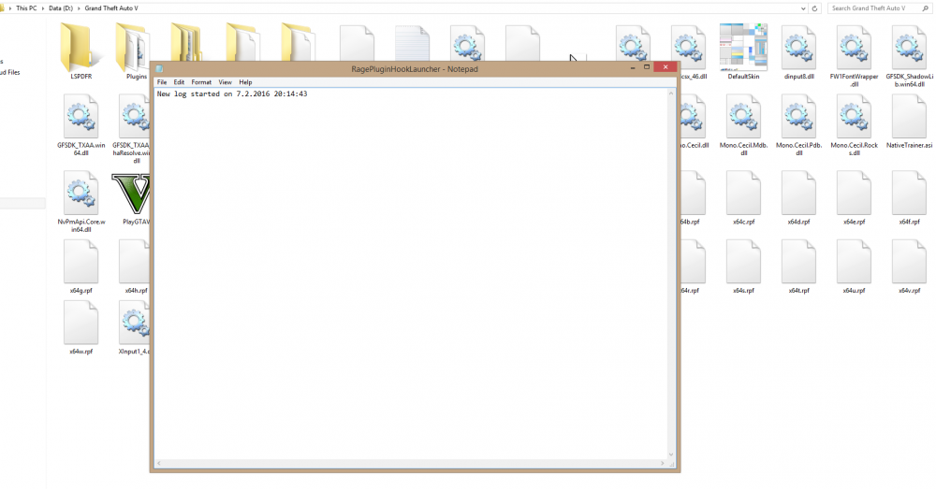The height and width of the screenshot is (489, 936).
Task: Select the x64h.rpf file
Action: pyautogui.click(x=135, y=266)
